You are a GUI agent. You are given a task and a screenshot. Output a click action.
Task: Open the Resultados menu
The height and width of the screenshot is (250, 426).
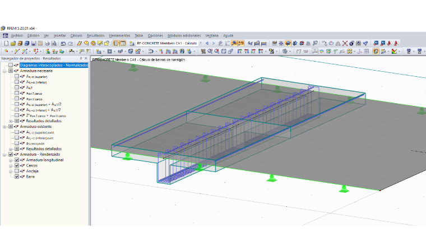coord(96,36)
